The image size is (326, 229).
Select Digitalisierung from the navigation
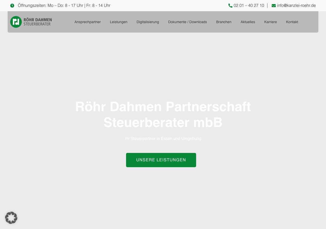point(148,22)
